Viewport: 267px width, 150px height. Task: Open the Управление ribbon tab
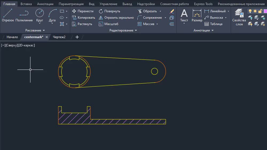[x=108, y=4]
